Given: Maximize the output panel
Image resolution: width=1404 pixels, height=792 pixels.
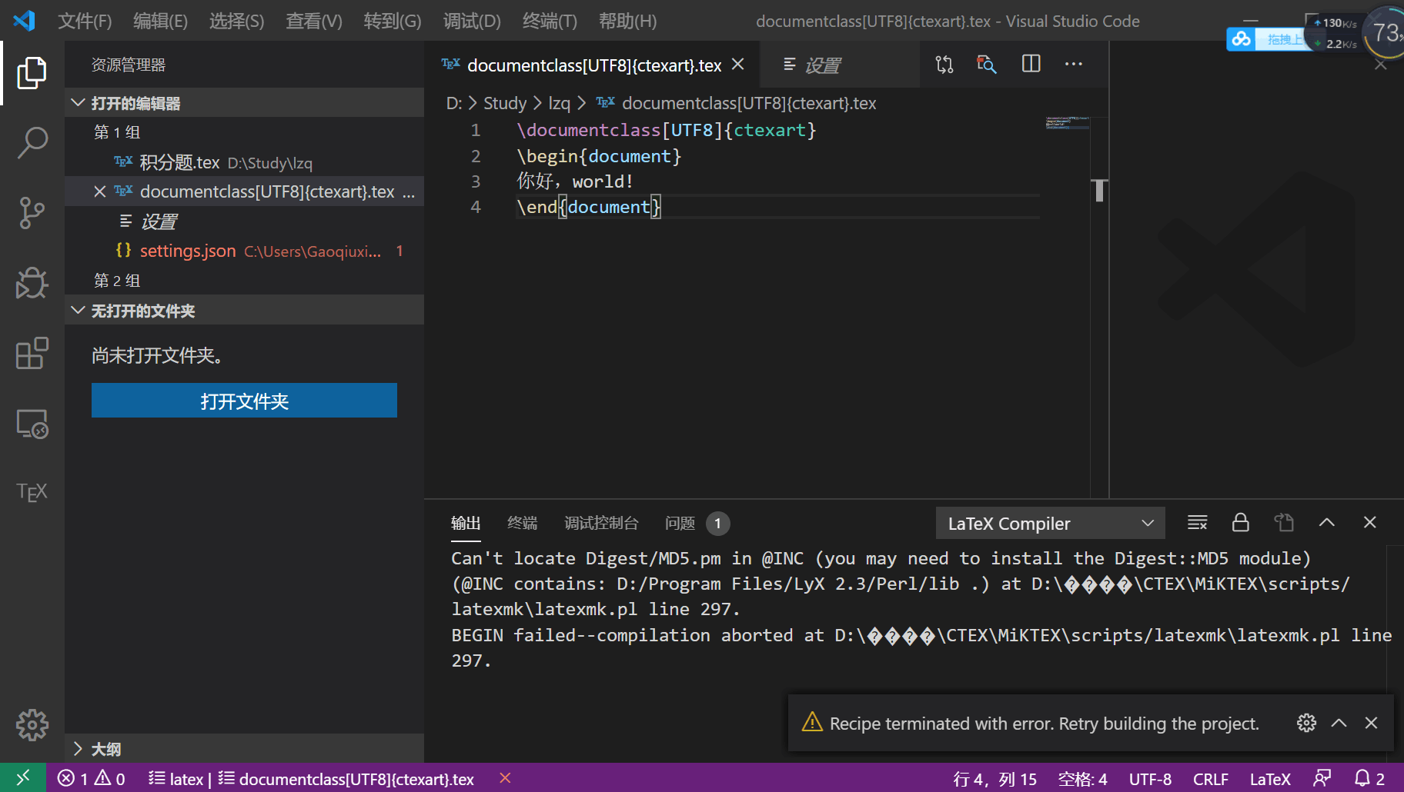Looking at the screenshot, I should pos(1326,522).
